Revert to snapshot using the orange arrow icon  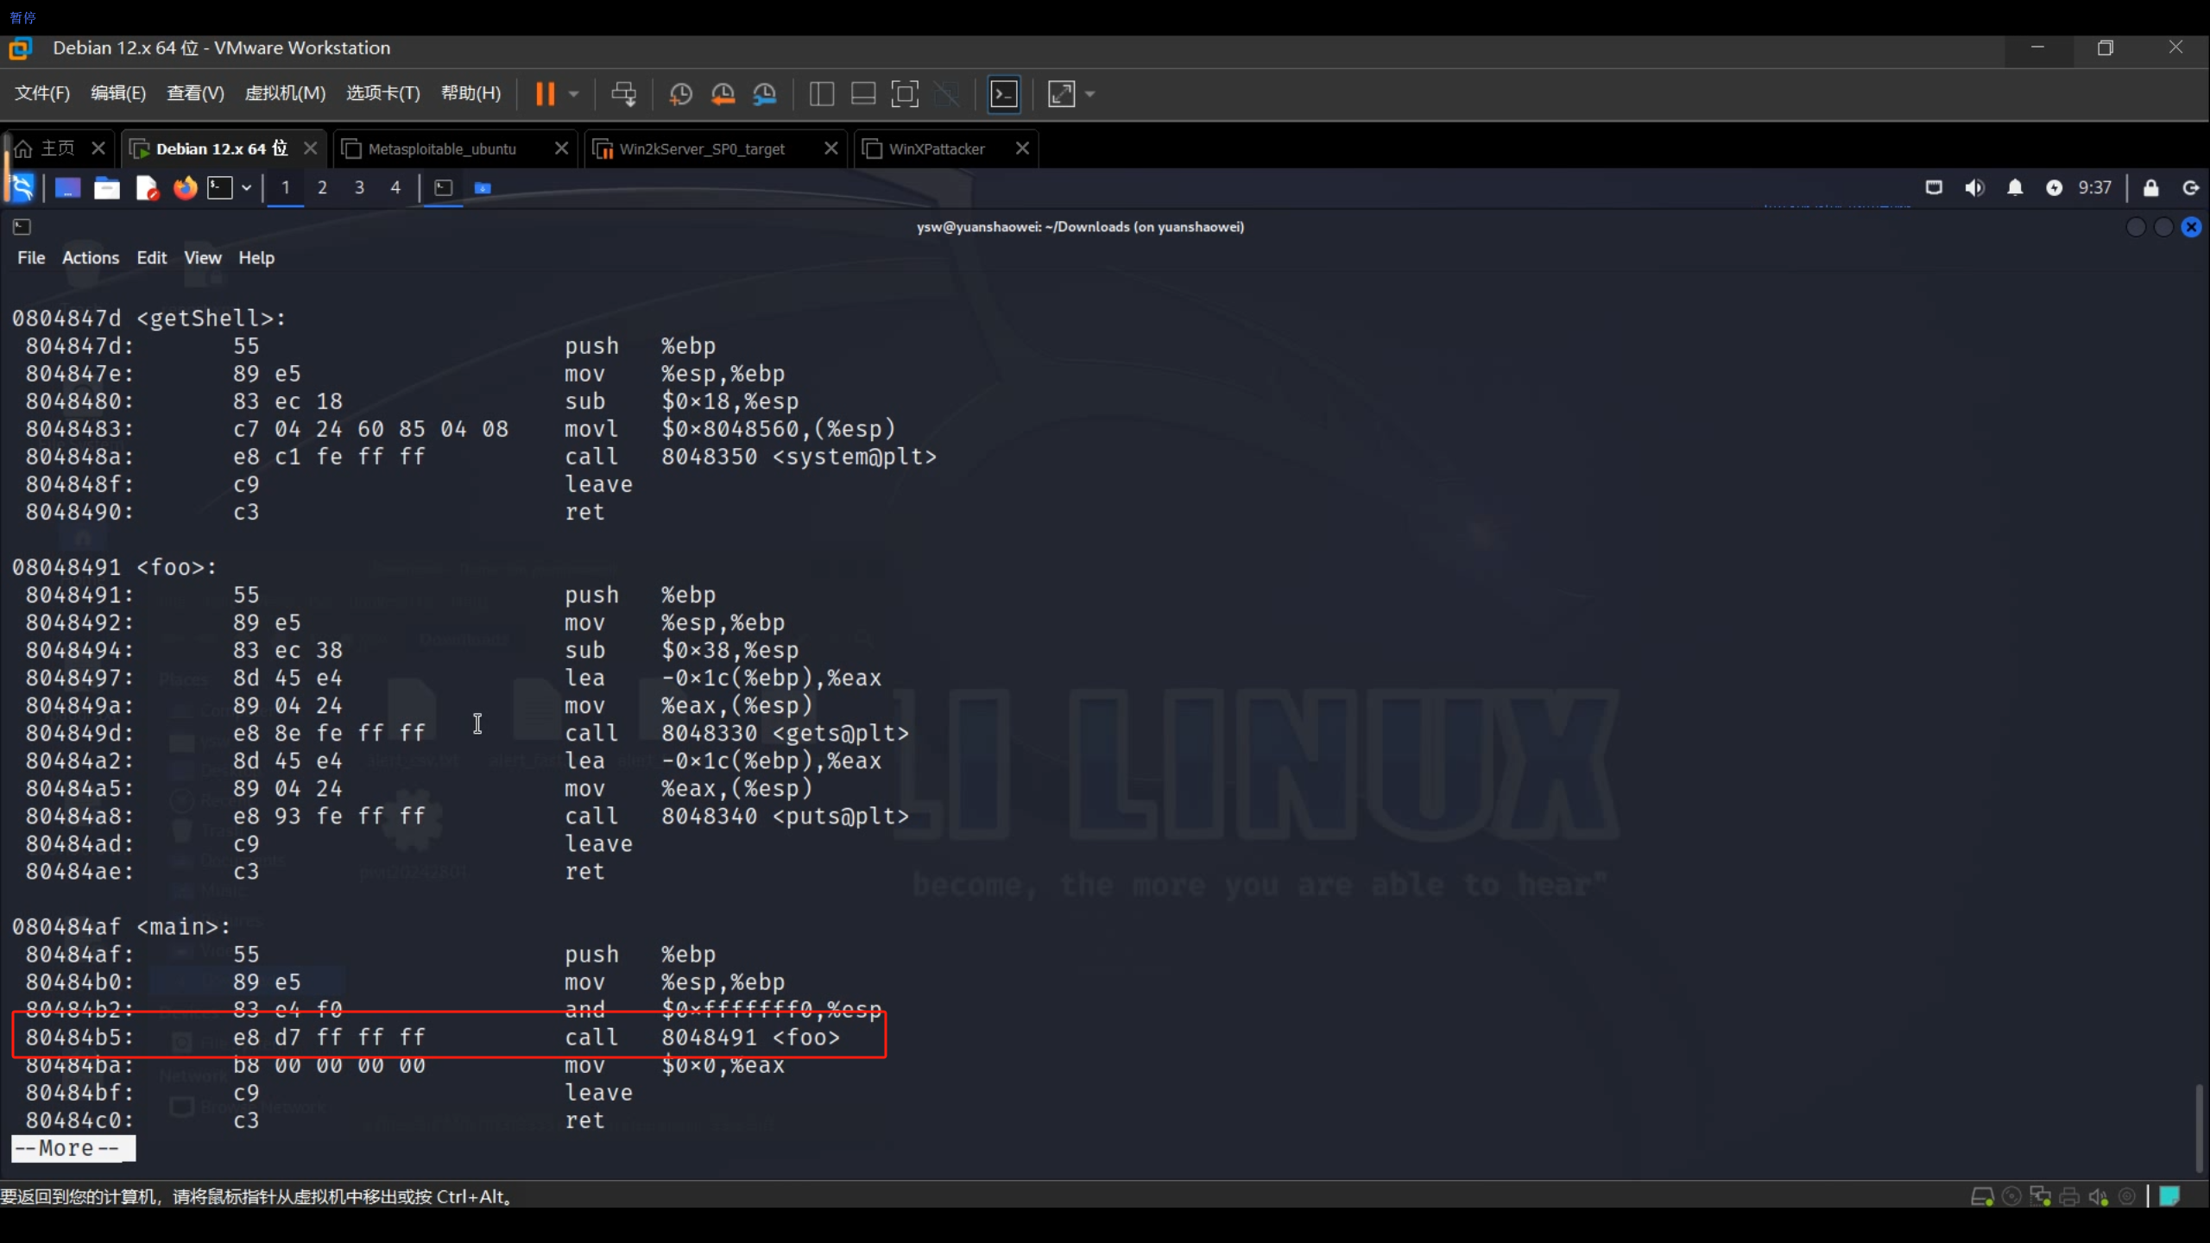[x=723, y=93]
